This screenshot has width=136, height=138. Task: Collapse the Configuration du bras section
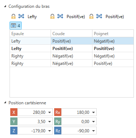pos(5,6)
